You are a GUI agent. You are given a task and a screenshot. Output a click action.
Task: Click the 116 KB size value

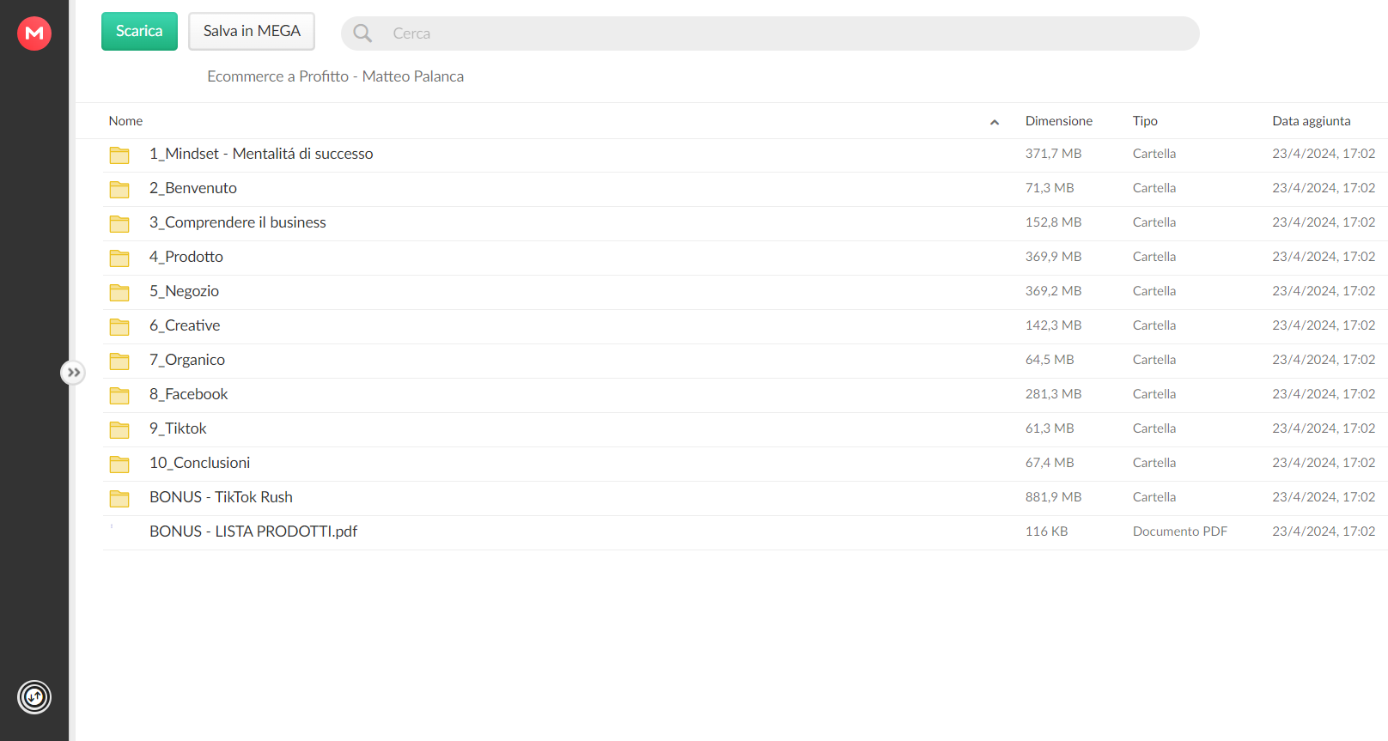(1047, 531)
